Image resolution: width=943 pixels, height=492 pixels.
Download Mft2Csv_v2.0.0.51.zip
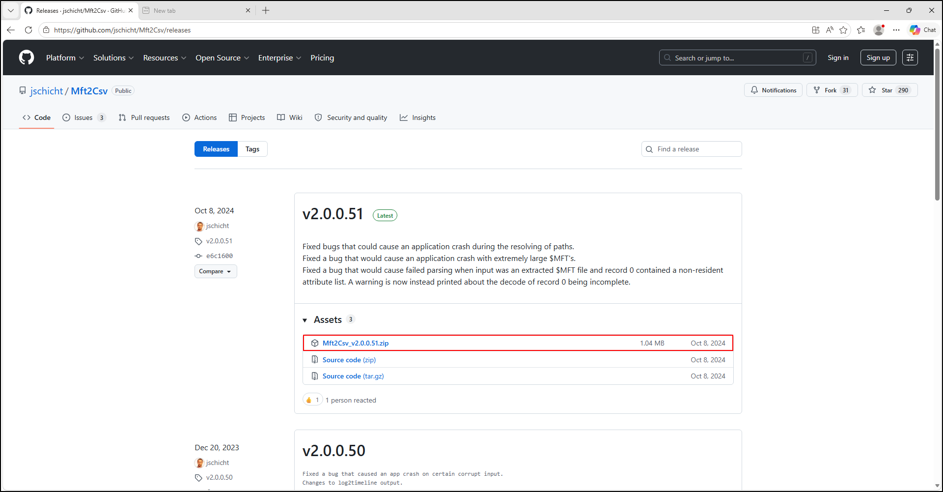pos(356,343)
